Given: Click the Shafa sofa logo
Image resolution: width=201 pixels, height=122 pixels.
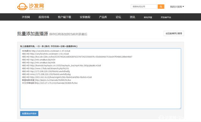Looking at the screenshot, I should [x=30, y=7].
